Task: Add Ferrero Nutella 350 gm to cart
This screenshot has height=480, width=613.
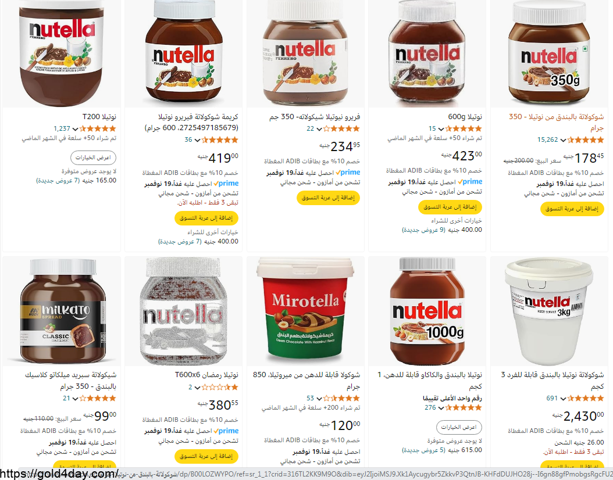Action: tap(328, 198)
